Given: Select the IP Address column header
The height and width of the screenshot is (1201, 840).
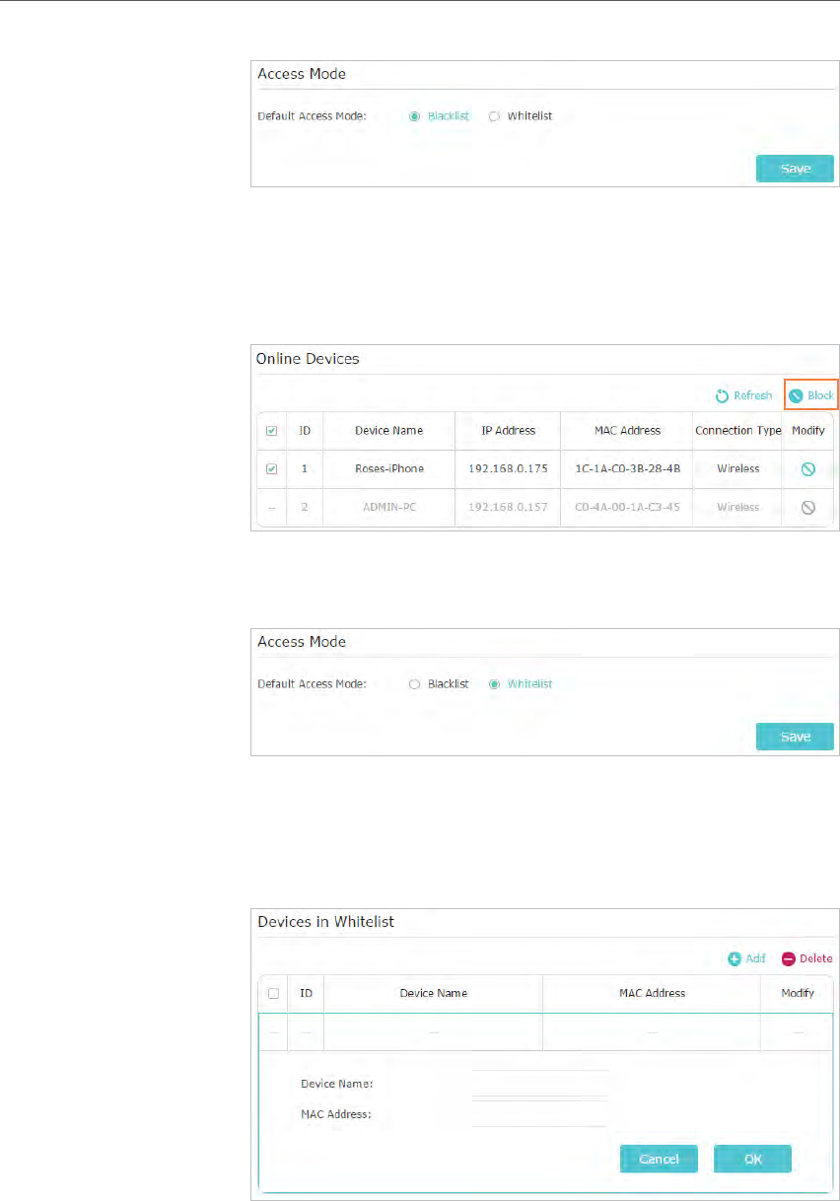Looking at the screenshot, I should (508, 431).
